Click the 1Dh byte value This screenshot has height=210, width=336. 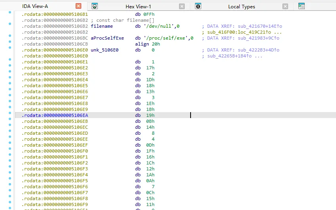point(150,80)
